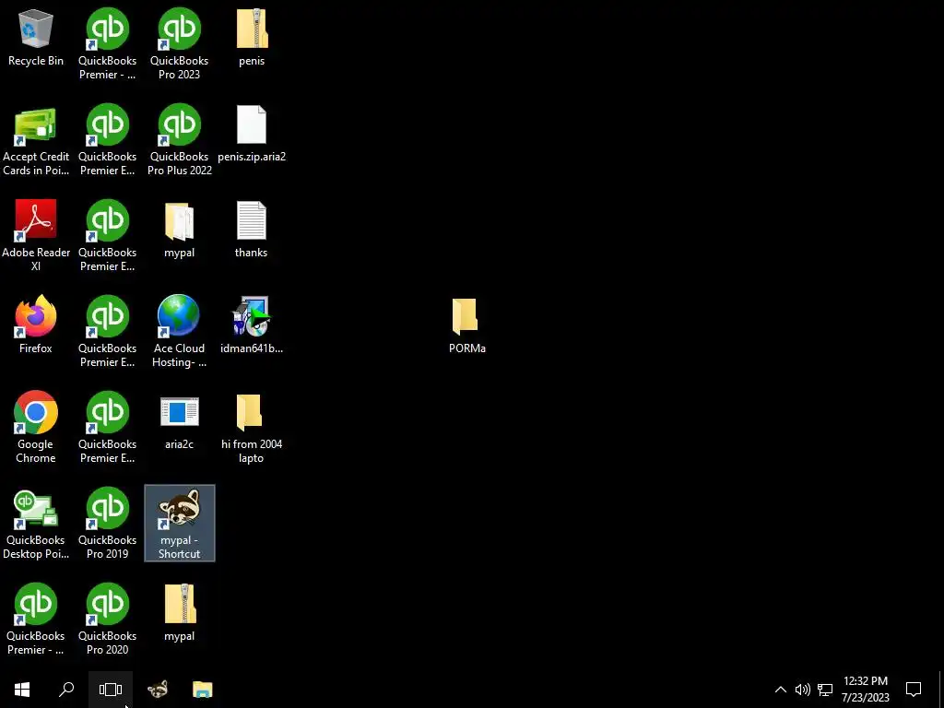This screenshot has width=944, height=708.
Task: Select the Google Chrome desktop shortcut
Action: [x=36, y=427]
